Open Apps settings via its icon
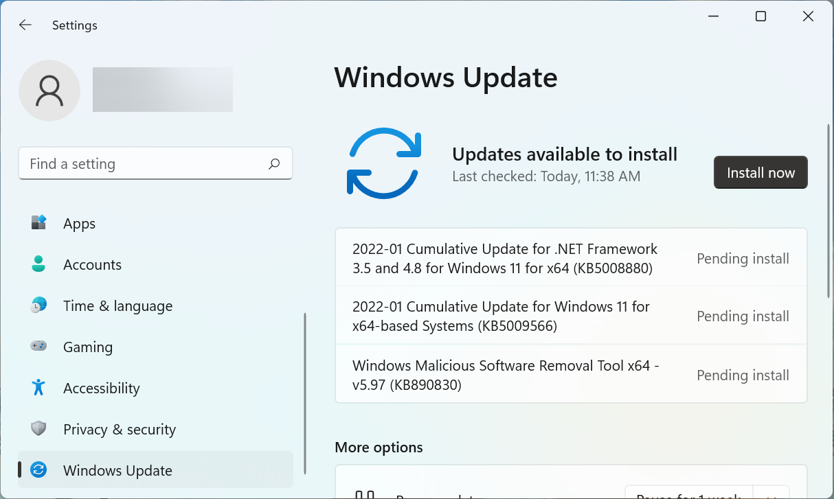Screen dimensions: 834x499 pos(39,223)
